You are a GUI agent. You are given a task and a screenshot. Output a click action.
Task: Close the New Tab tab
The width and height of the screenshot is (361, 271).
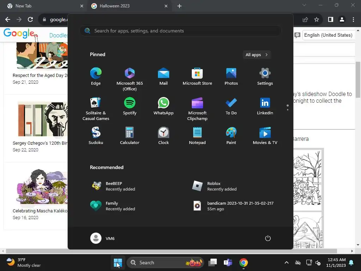point(82,6)
